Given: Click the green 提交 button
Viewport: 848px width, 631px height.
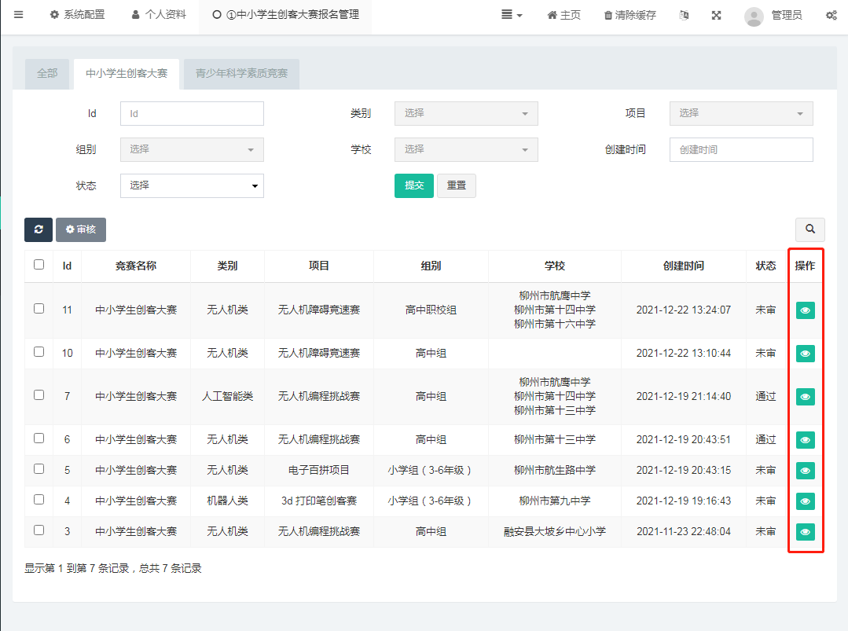Looking at the screenshot, I should click(413, 185).
